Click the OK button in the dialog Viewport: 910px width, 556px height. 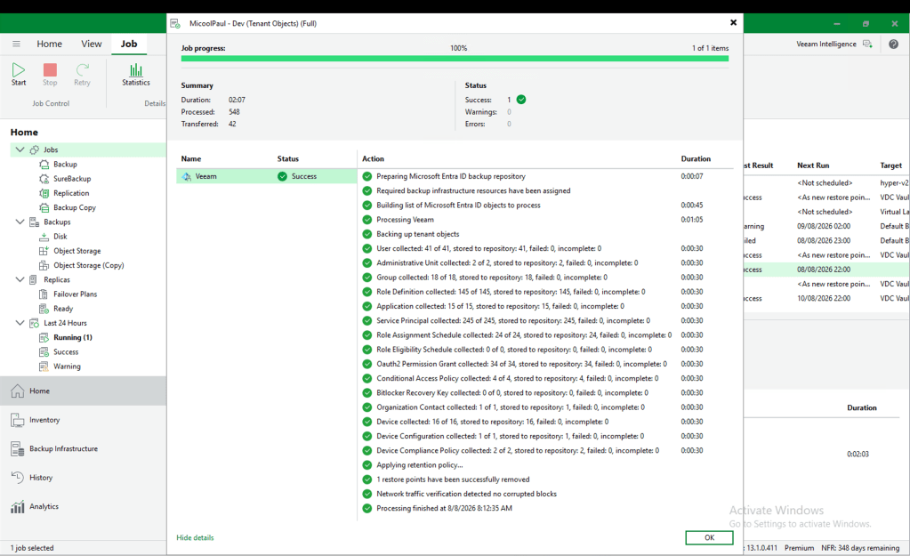[x=709, y=537]
